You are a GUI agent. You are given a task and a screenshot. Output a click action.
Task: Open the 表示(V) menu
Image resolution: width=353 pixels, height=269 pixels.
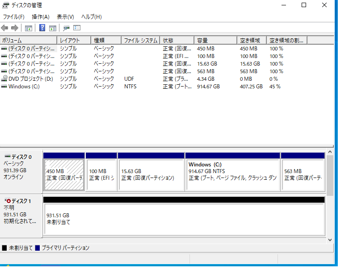pyautogui.click(x=65, y=17)
